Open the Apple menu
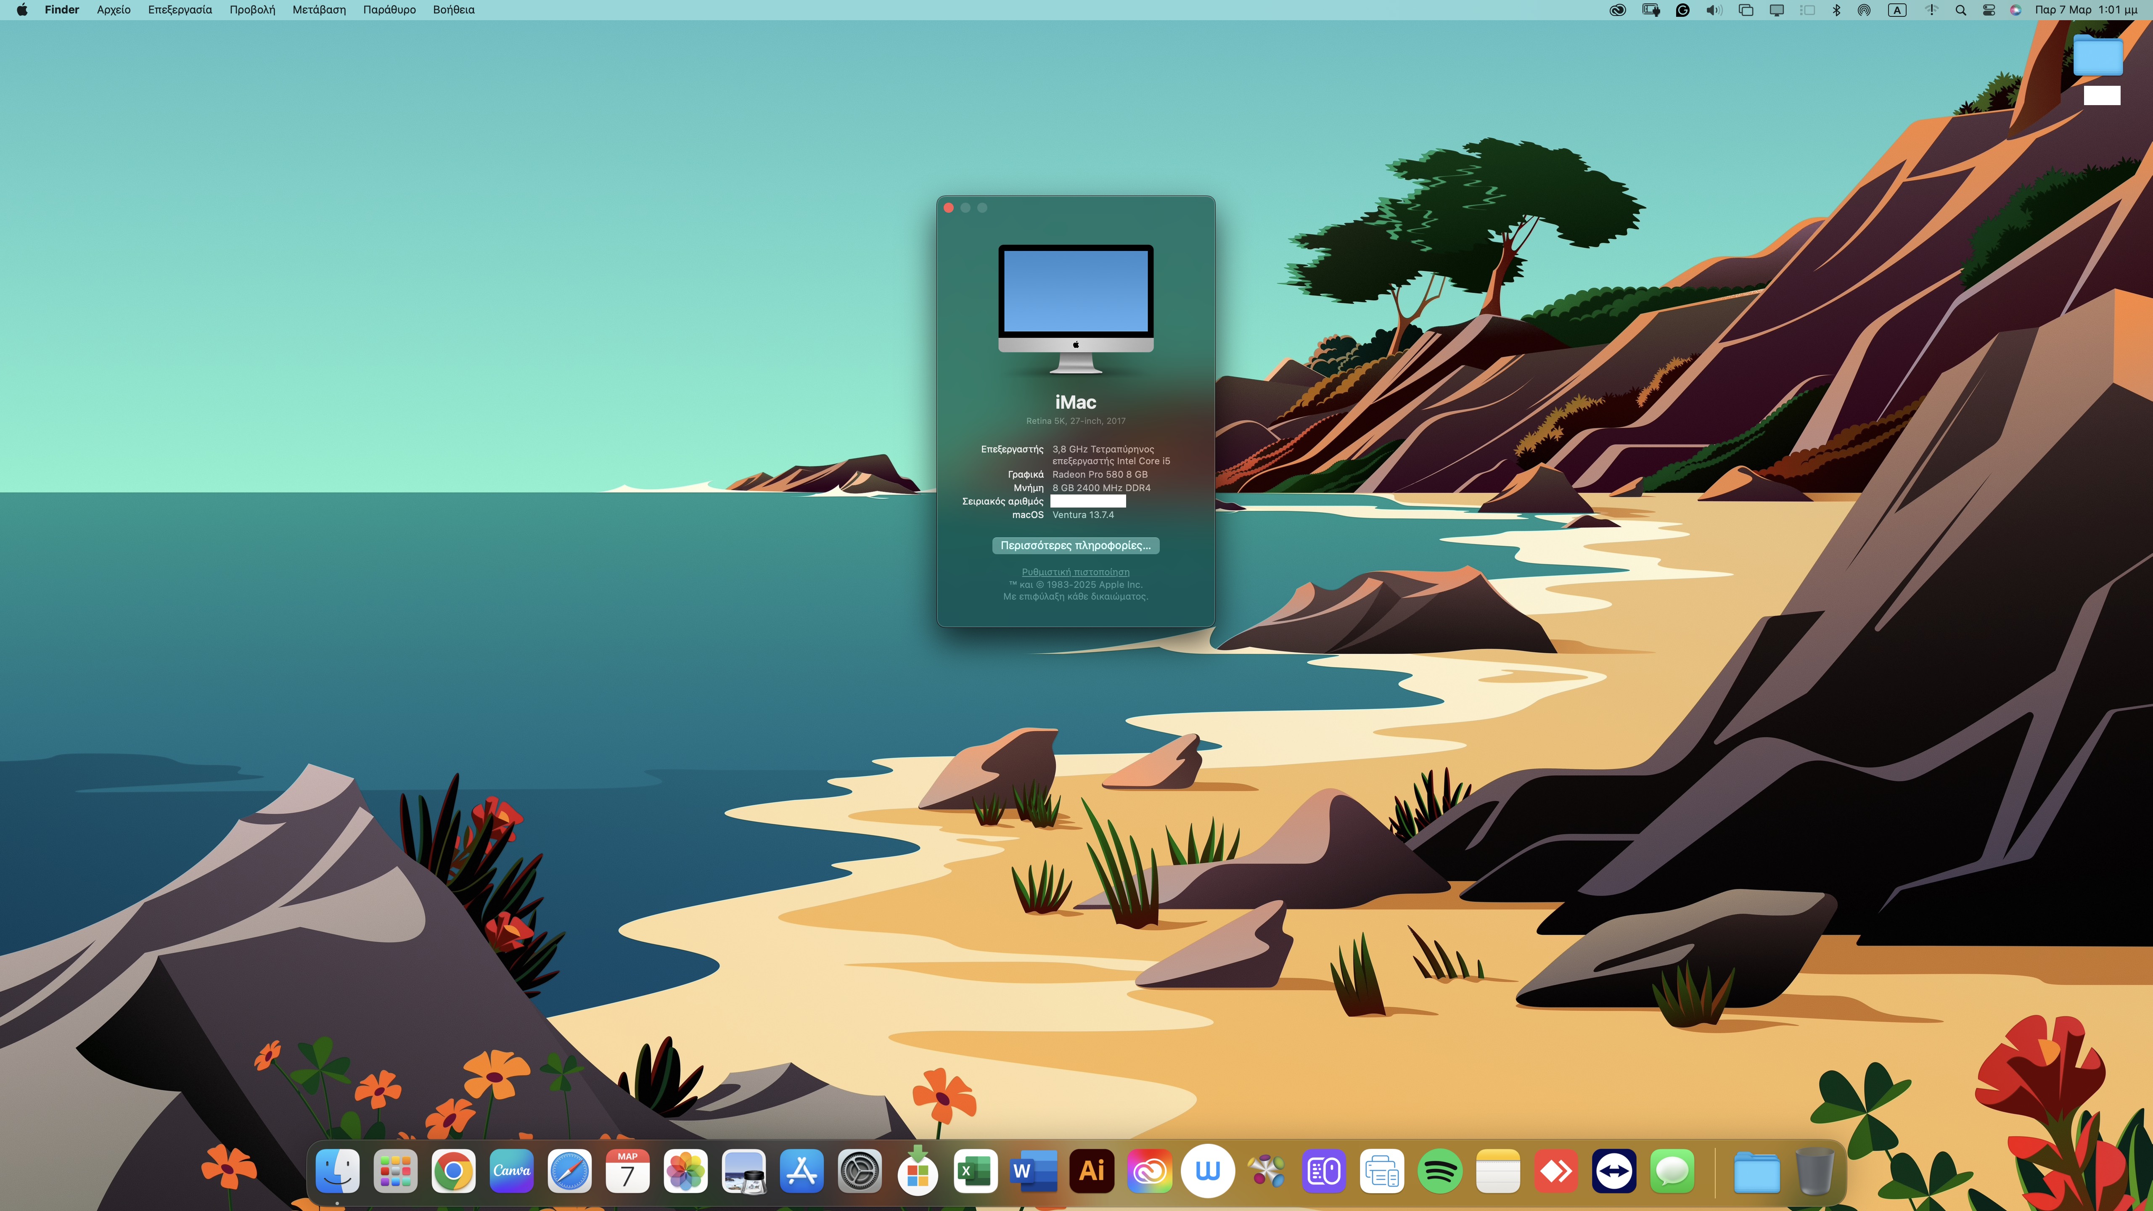 22,10
